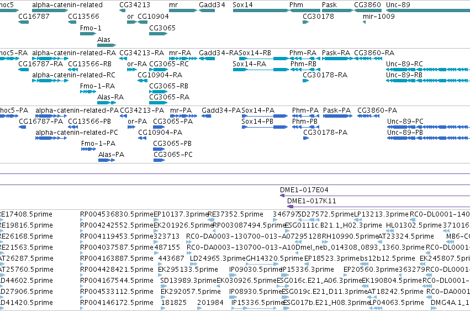
Task: Click the RE37352.5prime EST label
Action: pyautogui.click(x=236, y=214)
